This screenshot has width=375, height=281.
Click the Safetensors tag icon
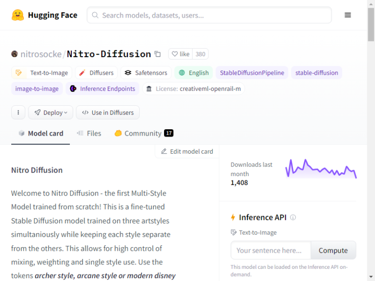[x=128, y=73]
